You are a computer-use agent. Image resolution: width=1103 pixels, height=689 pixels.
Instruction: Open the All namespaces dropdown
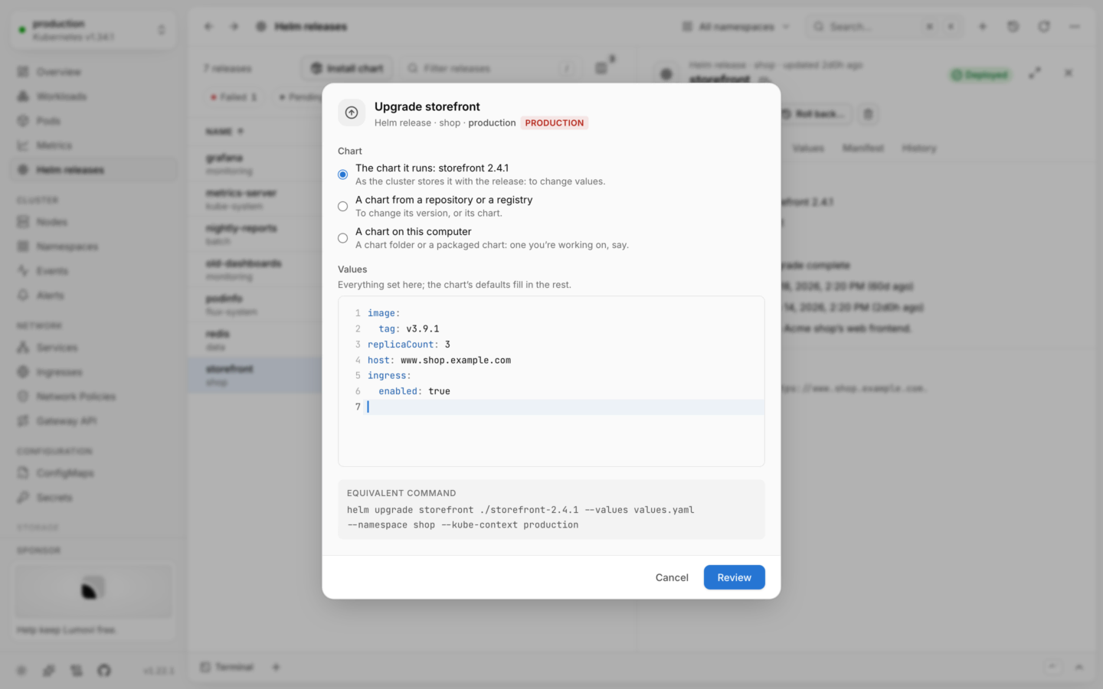pos(735,27)
